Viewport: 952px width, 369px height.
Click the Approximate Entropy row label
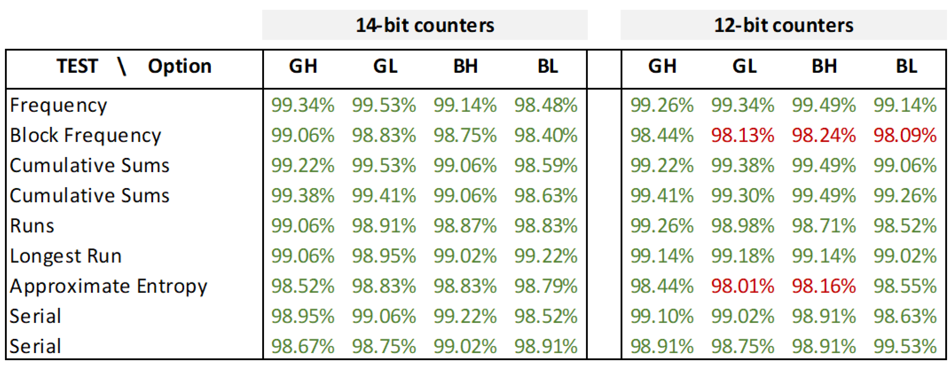tap(109, 286)
